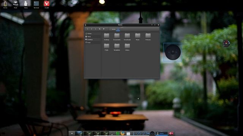Switch to the second virtual desktop in pager
243x136 pixels.
click(88, 133)
